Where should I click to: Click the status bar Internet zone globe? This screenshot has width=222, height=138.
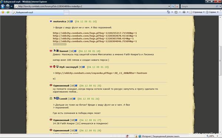coord(140,136)
